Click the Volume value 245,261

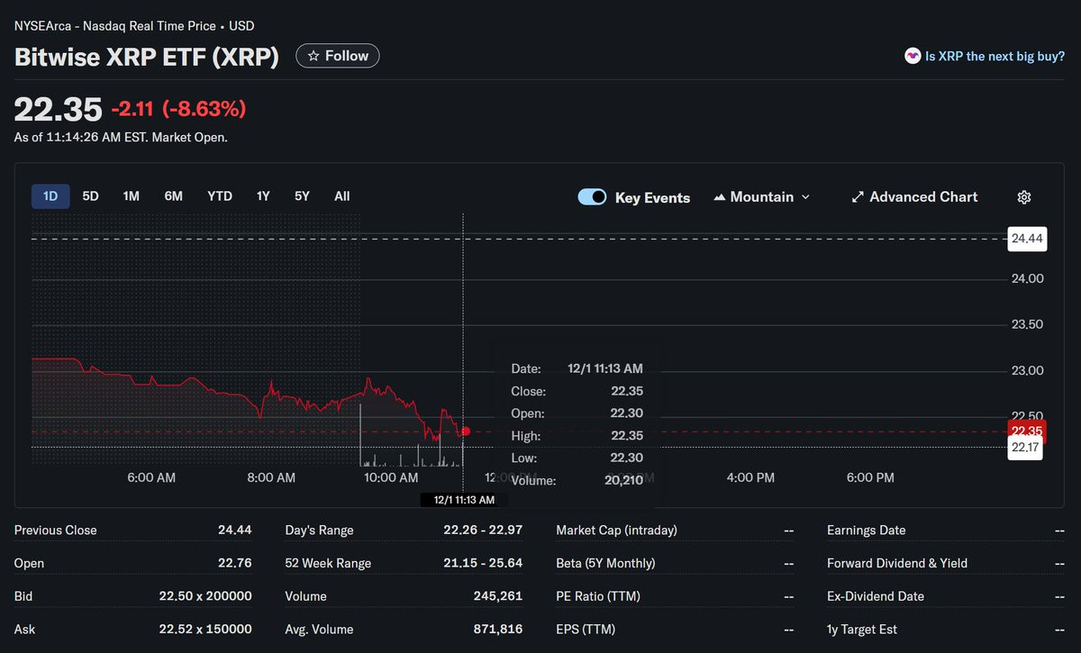[x=498, y=596]
